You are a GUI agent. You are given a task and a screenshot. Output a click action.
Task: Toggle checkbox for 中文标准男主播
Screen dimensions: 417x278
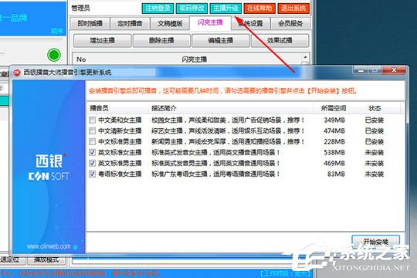pyautogui.click(x=92, y=141)
